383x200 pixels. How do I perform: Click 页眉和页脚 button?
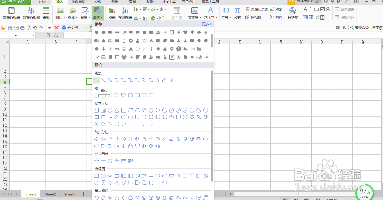coord(257,9)
